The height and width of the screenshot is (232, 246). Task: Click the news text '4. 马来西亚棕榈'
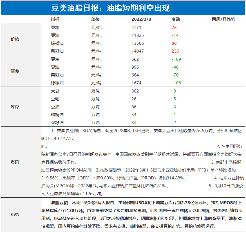229,178
